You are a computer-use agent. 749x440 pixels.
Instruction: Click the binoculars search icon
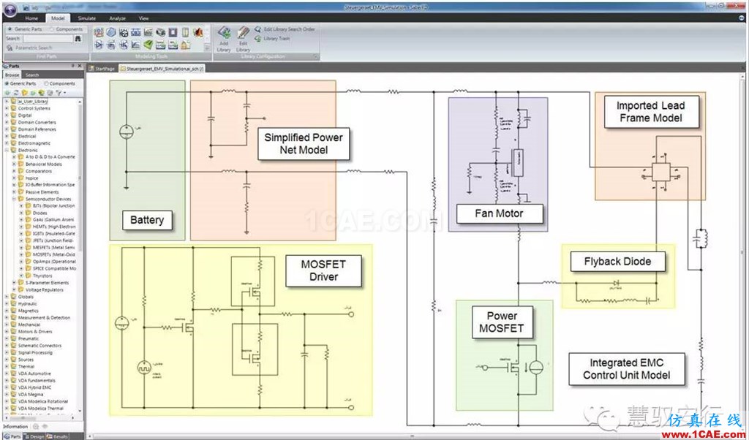pyautogui.click(x=78, y=38)
